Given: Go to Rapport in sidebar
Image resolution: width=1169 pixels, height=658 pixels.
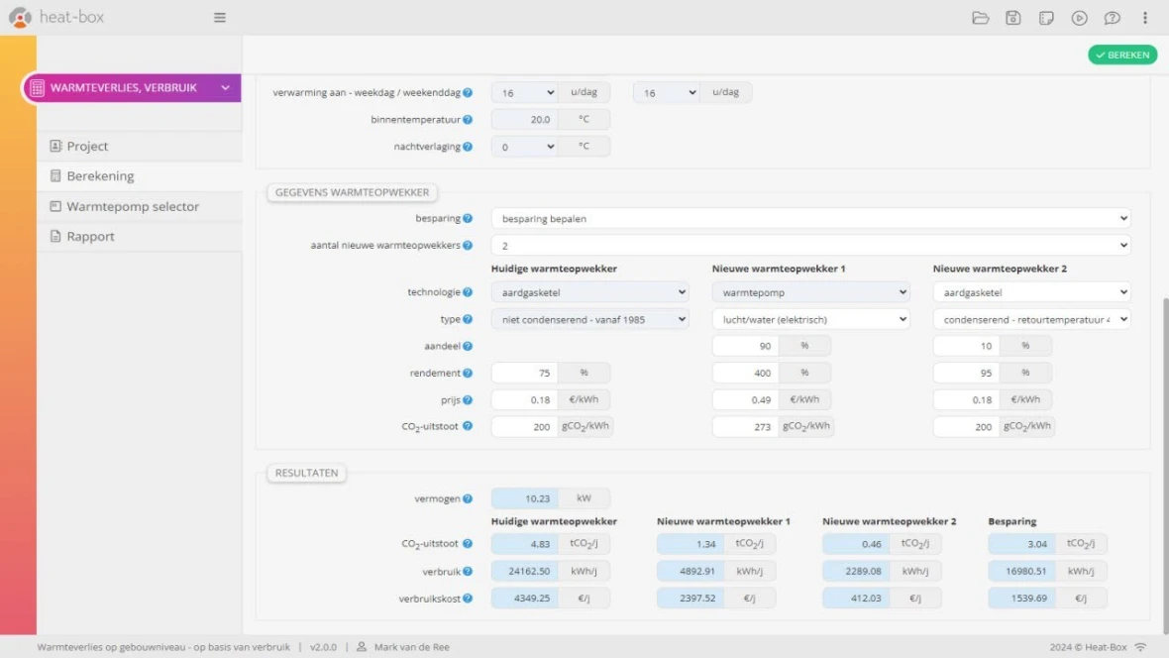Looking at the screenshot, I should pyautogui.click(x=90, y=237).
